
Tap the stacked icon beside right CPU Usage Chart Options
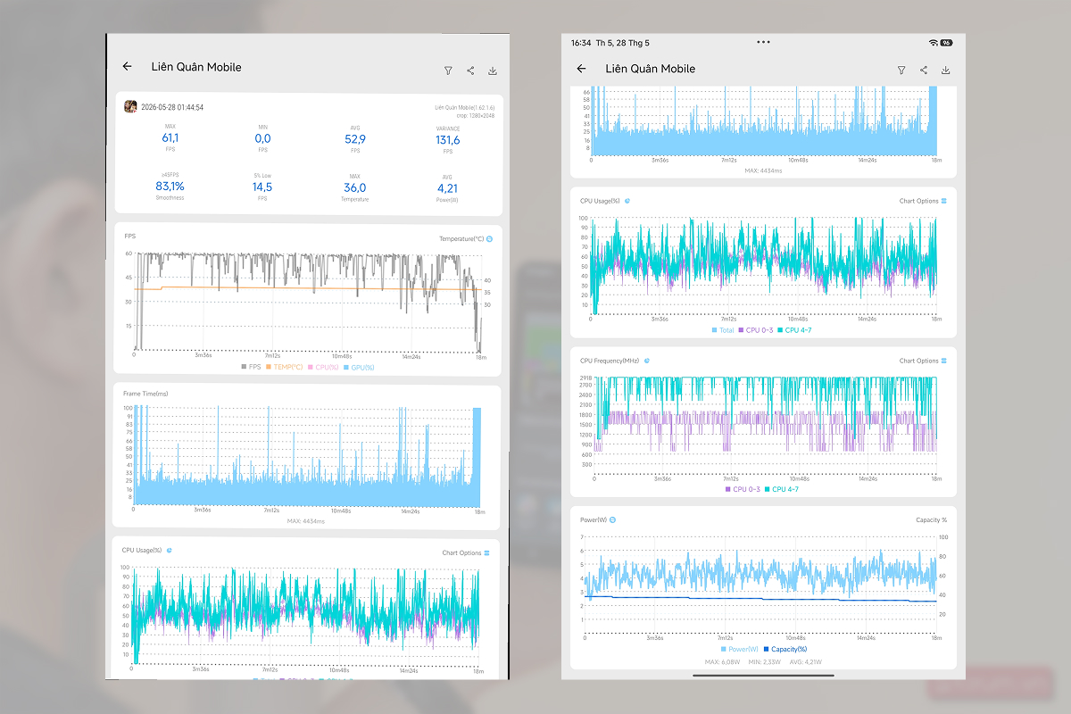click(944, 201)
